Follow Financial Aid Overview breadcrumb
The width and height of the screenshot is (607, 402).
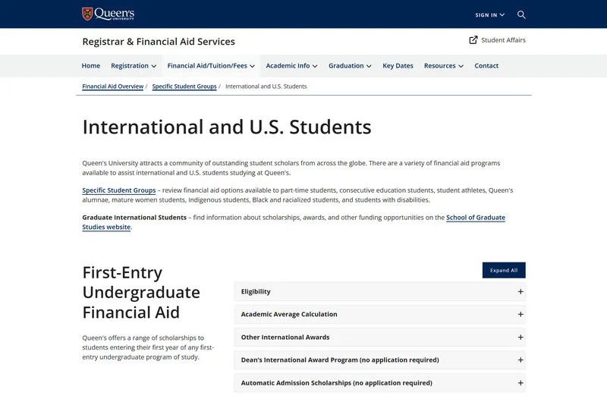tap(112, 86)
